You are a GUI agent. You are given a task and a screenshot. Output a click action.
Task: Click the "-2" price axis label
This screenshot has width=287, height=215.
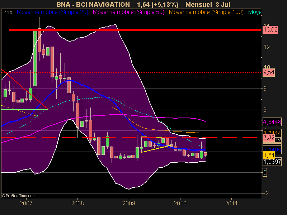(x=266, y=193)
